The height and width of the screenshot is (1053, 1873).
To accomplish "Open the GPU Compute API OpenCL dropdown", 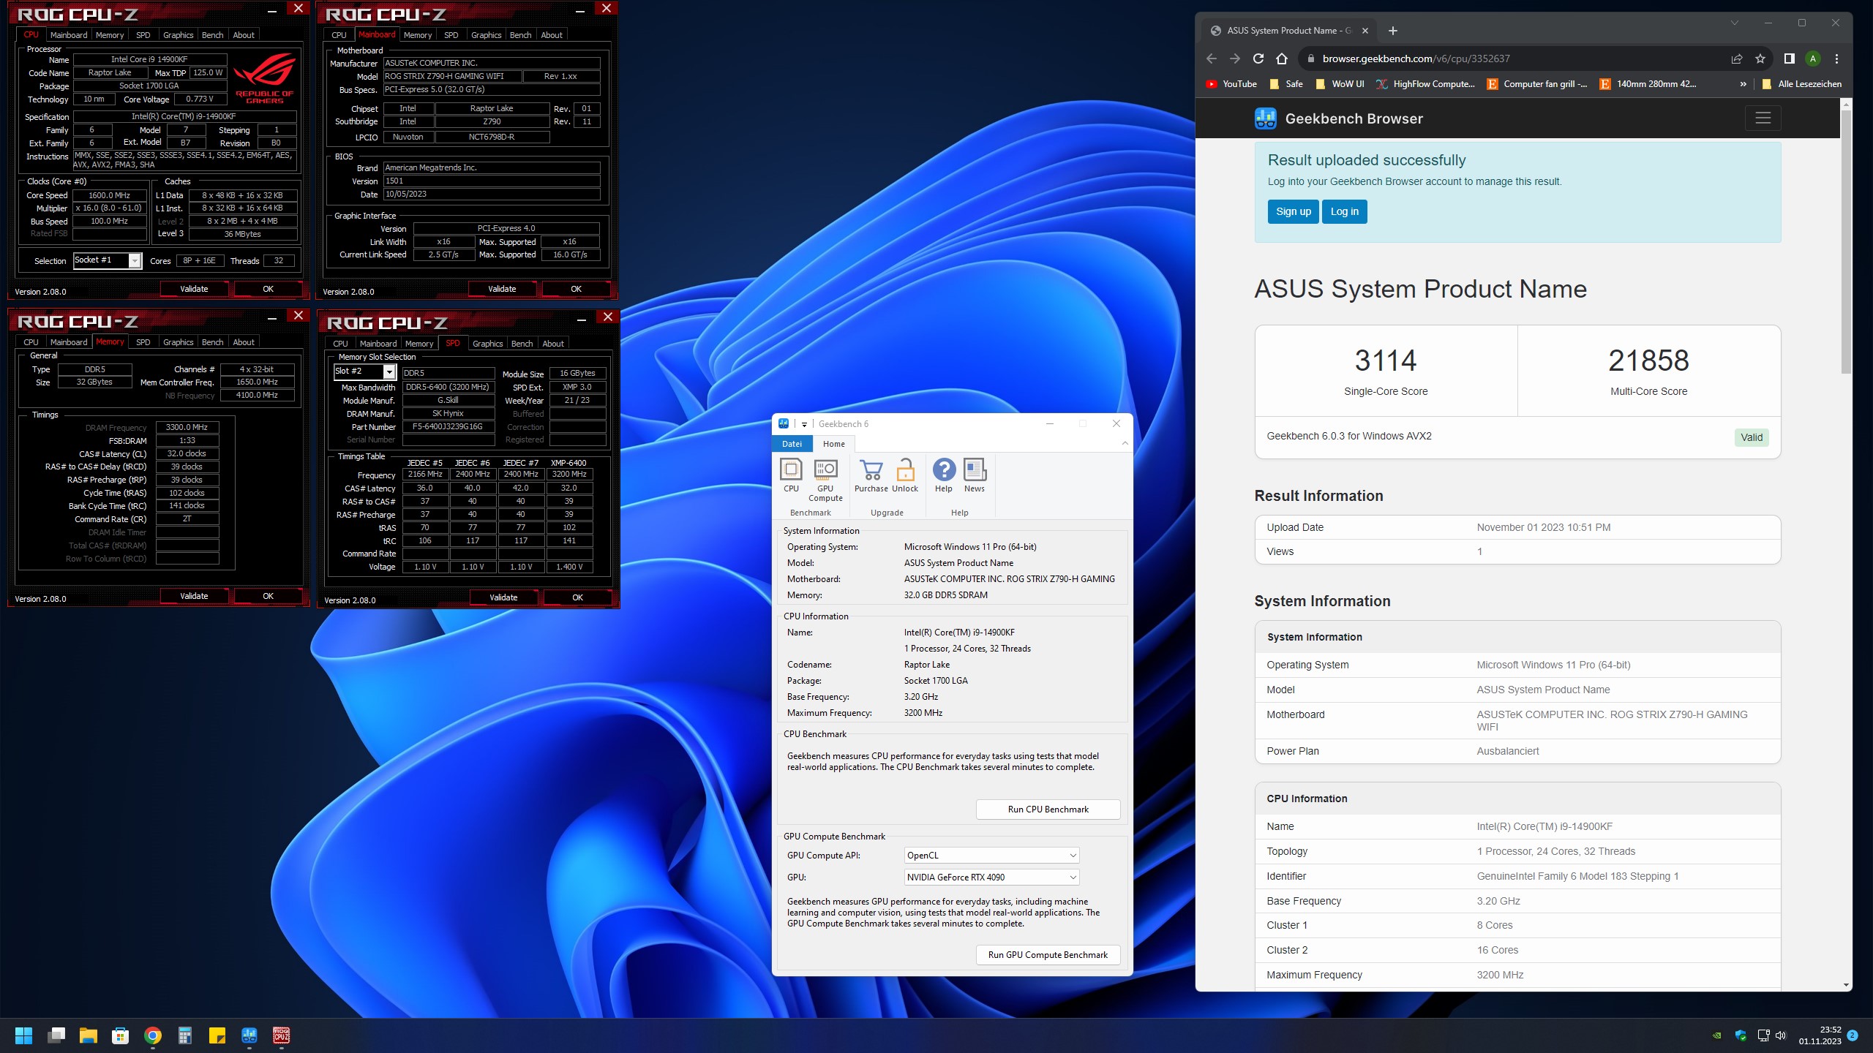I will [x=991, y=855].
